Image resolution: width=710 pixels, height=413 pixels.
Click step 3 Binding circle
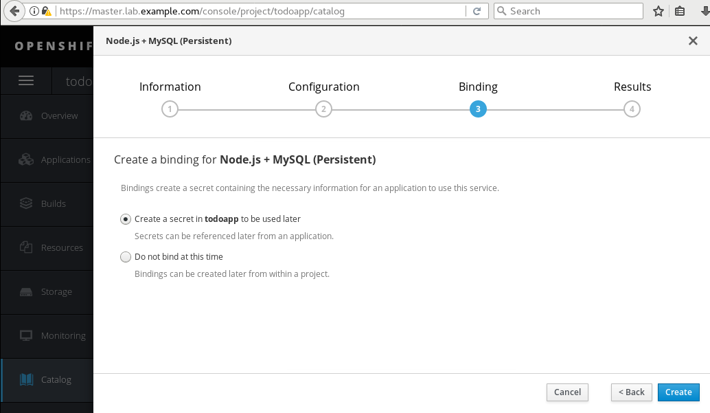point(478,109)
